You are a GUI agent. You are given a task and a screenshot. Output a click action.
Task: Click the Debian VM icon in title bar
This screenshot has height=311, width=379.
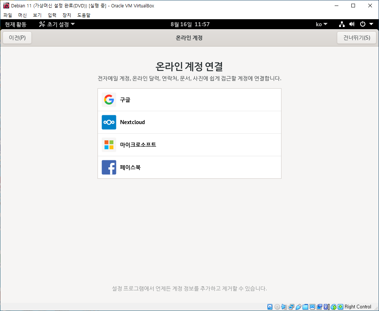click(x=6, y=6)
